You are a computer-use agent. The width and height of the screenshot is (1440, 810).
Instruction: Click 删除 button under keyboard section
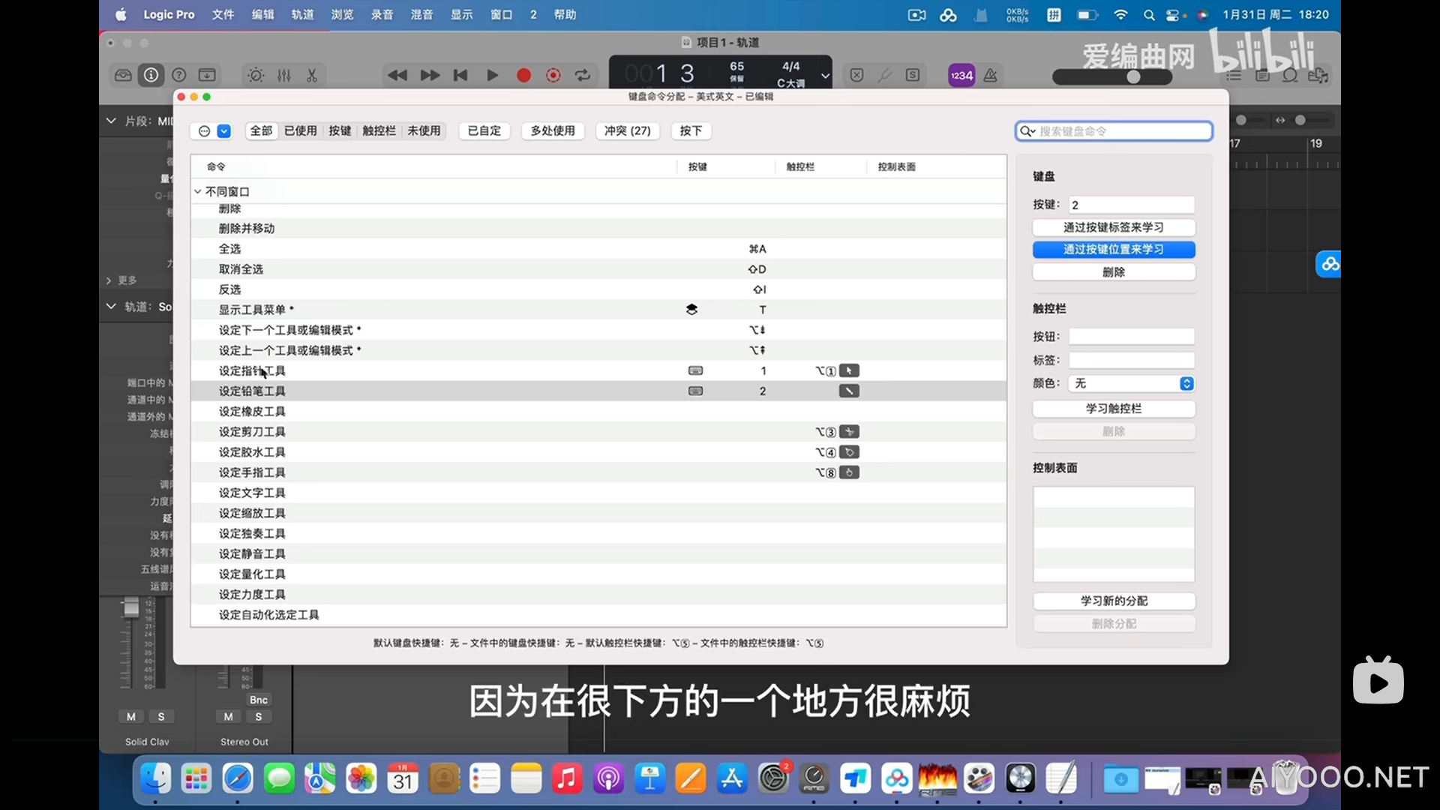pyautogui.click(x=1114, y=272)
